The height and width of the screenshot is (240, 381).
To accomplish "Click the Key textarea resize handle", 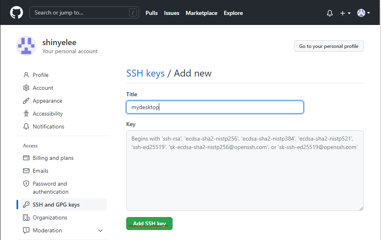I will (x=361, y=209).
